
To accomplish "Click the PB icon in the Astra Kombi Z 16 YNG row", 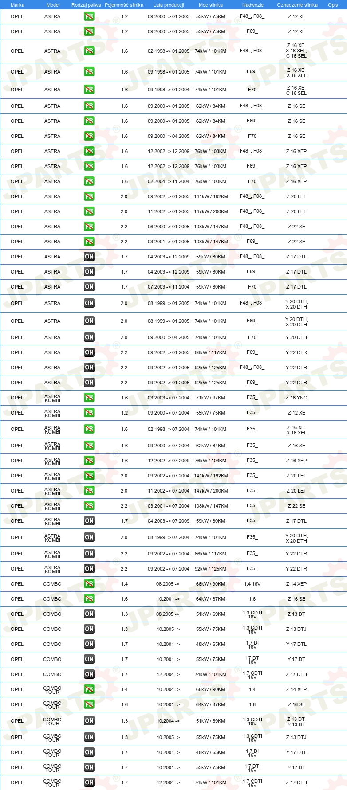I will [89, 398].
